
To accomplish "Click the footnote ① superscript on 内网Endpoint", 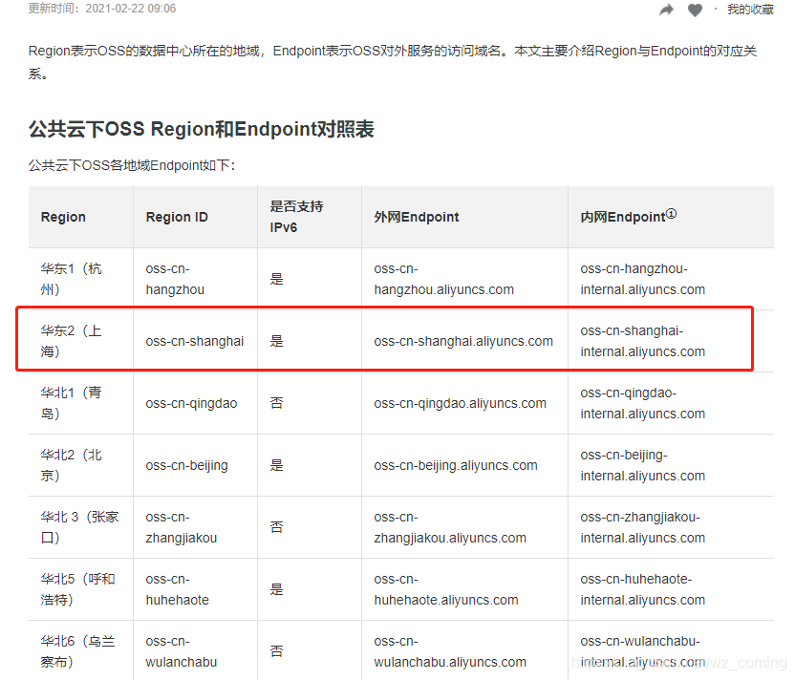I will coord(671,214).
